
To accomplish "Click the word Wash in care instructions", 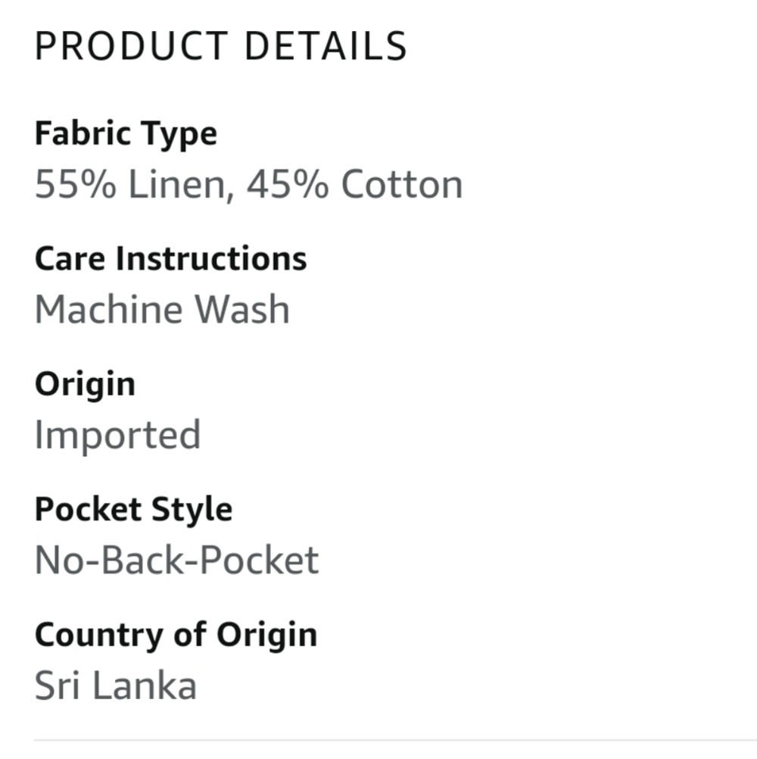I will click(x=241, y=309).
